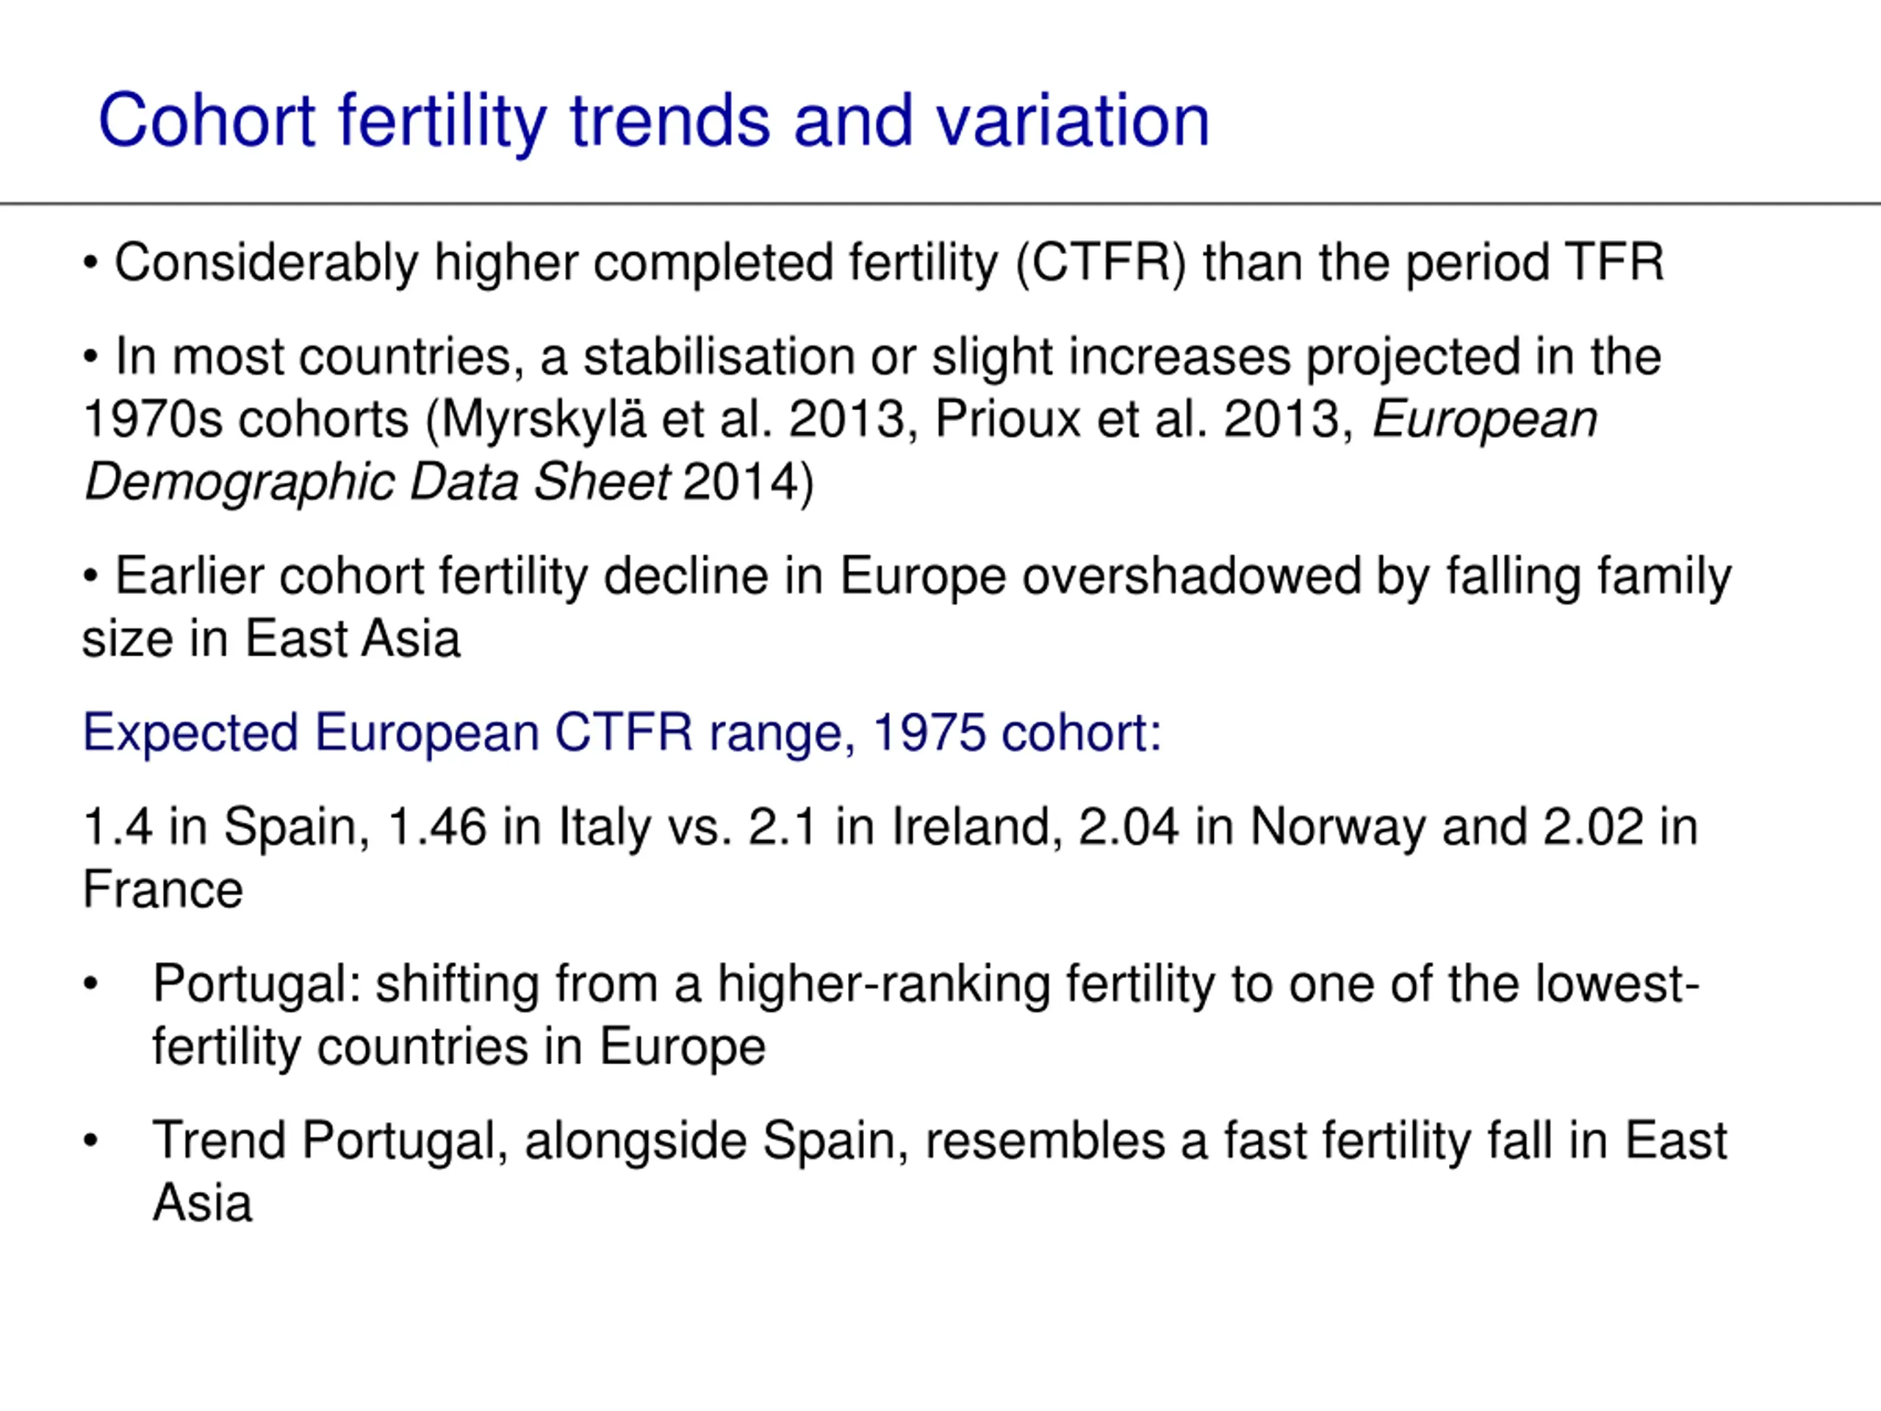Click the citation 'Prioux et al. 2013'
Image resolution: width=1881 pixels, height=1411 pixels.
1137,420
